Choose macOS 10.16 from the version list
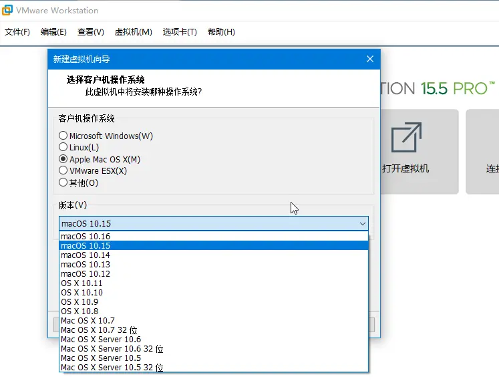Viewport: 499px width, 383px height. click(214, 236)
